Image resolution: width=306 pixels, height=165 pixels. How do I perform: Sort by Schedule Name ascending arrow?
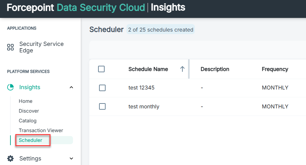(182, 69)
